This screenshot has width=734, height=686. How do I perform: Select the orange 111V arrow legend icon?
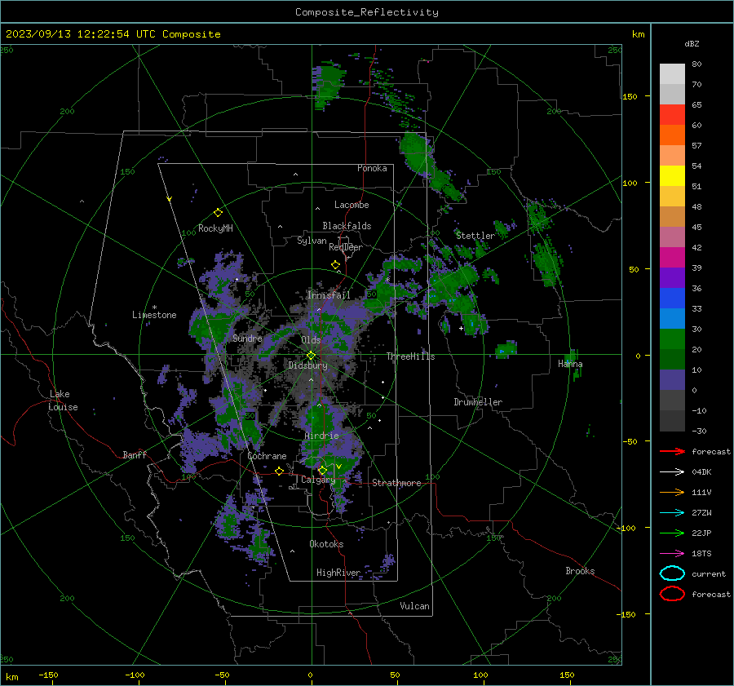click(x=672, y=492)
